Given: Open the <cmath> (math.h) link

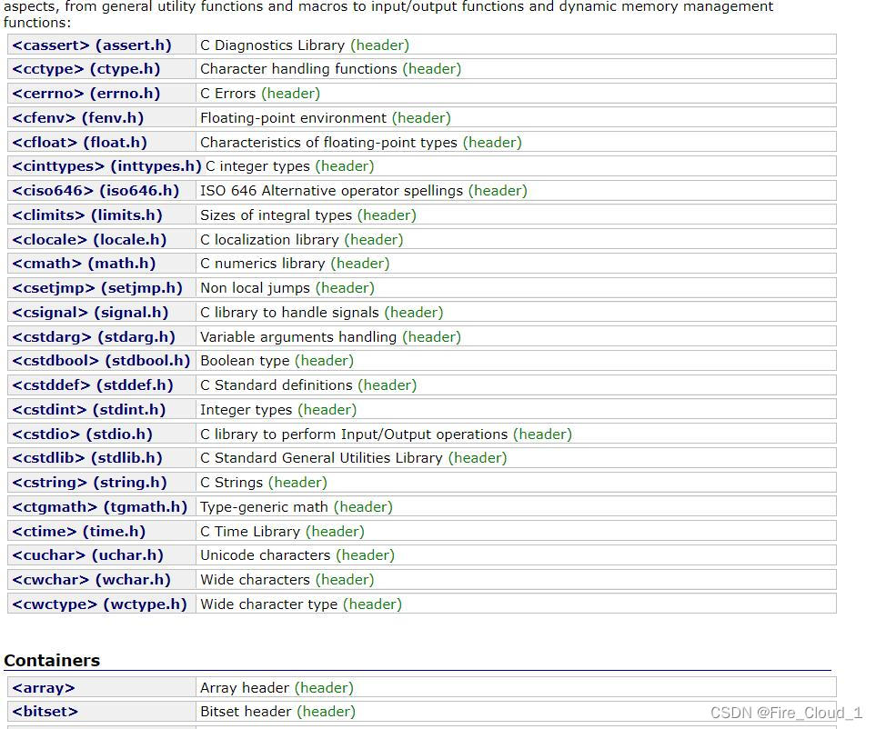Looking at the screenshot, I should pos(84,264).
